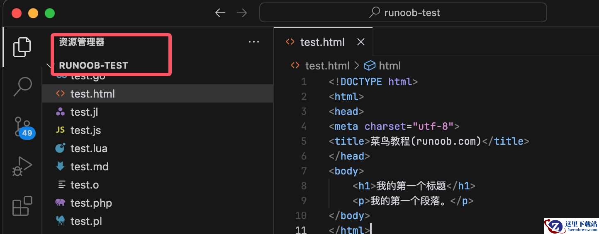Open Explorer panel more actions (three dots)
The height and width of the screenshot is (234, 599).
click(253, 42)
